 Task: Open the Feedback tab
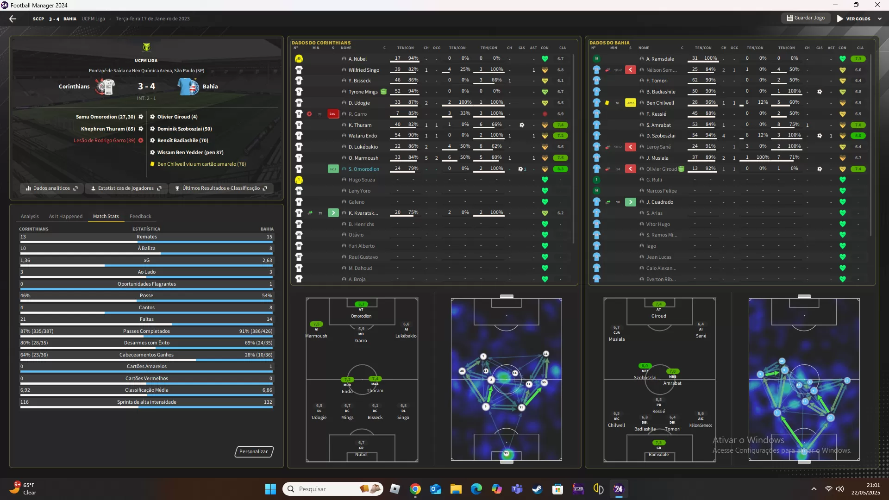(x=140, y=216)
